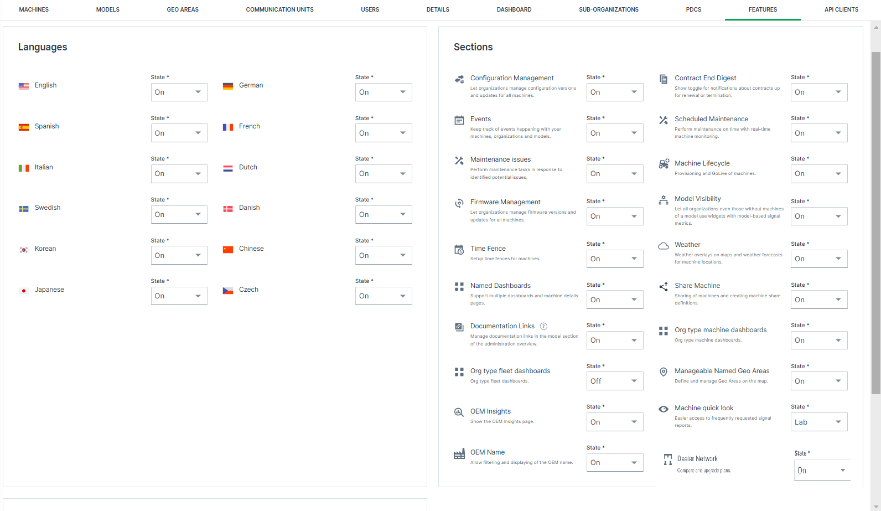The width and height of the screenshot is (881, 511).
Task: Open the Sub-Organizations tab
Action: (x=608, y=10)
